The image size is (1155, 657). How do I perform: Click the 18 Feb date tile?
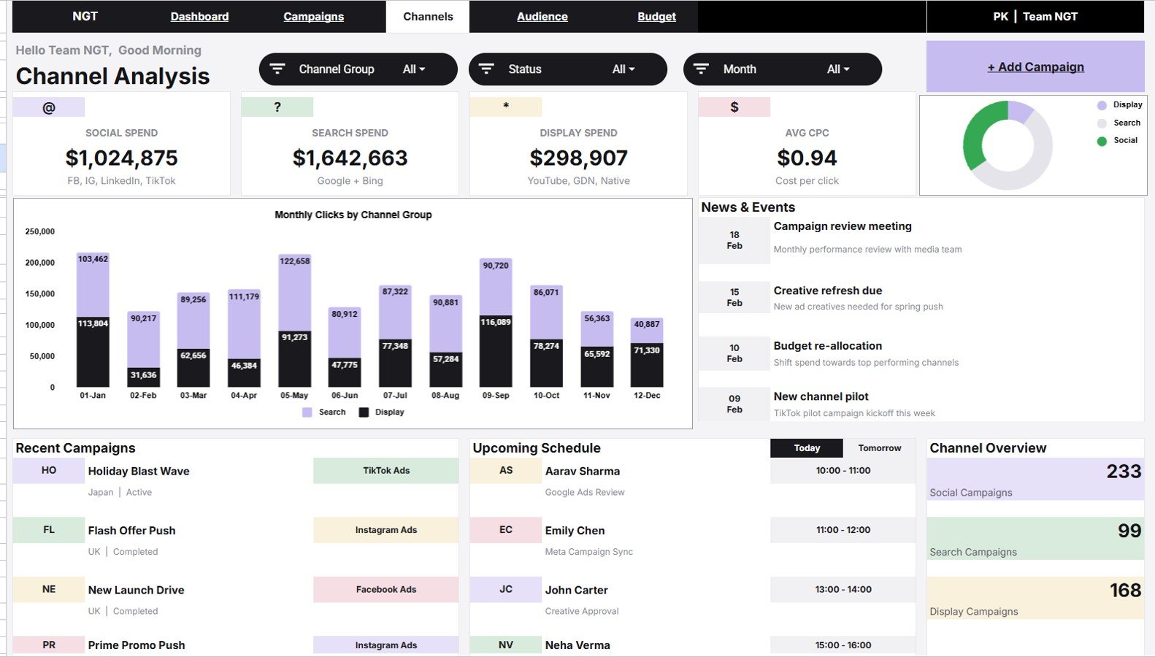coord(734,240)
